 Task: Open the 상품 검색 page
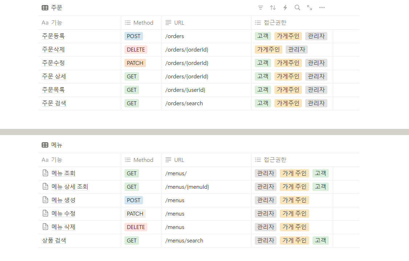coord(54,240)
